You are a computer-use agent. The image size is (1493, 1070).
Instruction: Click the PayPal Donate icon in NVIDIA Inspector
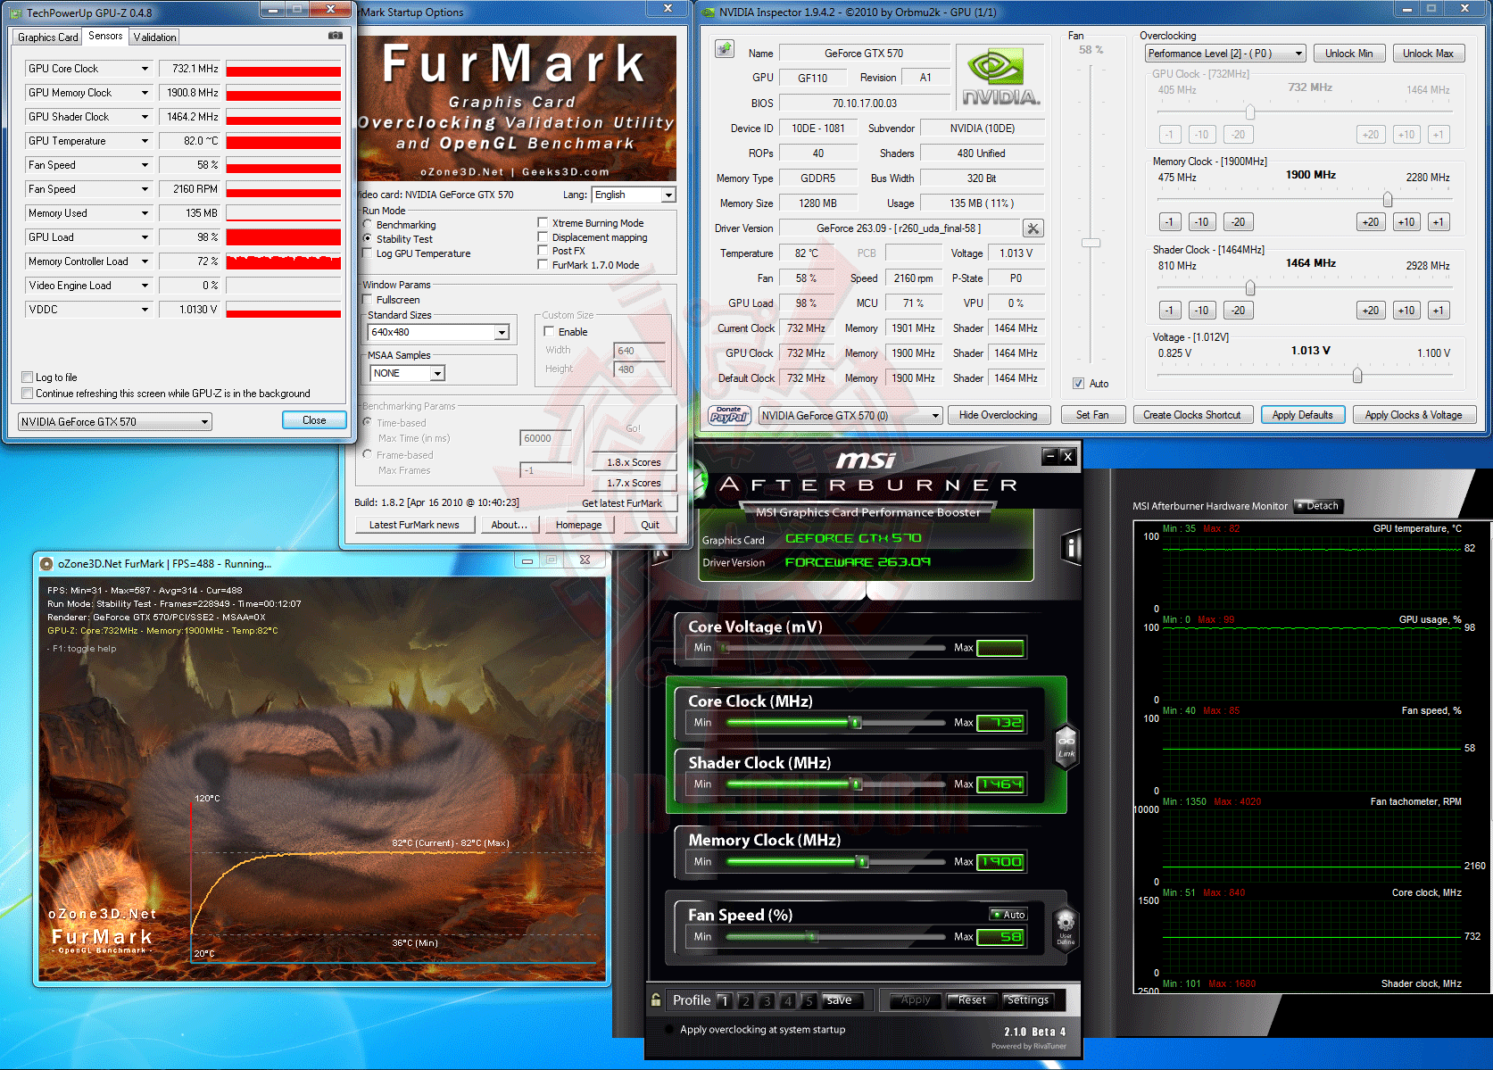(x=729, y=414)
